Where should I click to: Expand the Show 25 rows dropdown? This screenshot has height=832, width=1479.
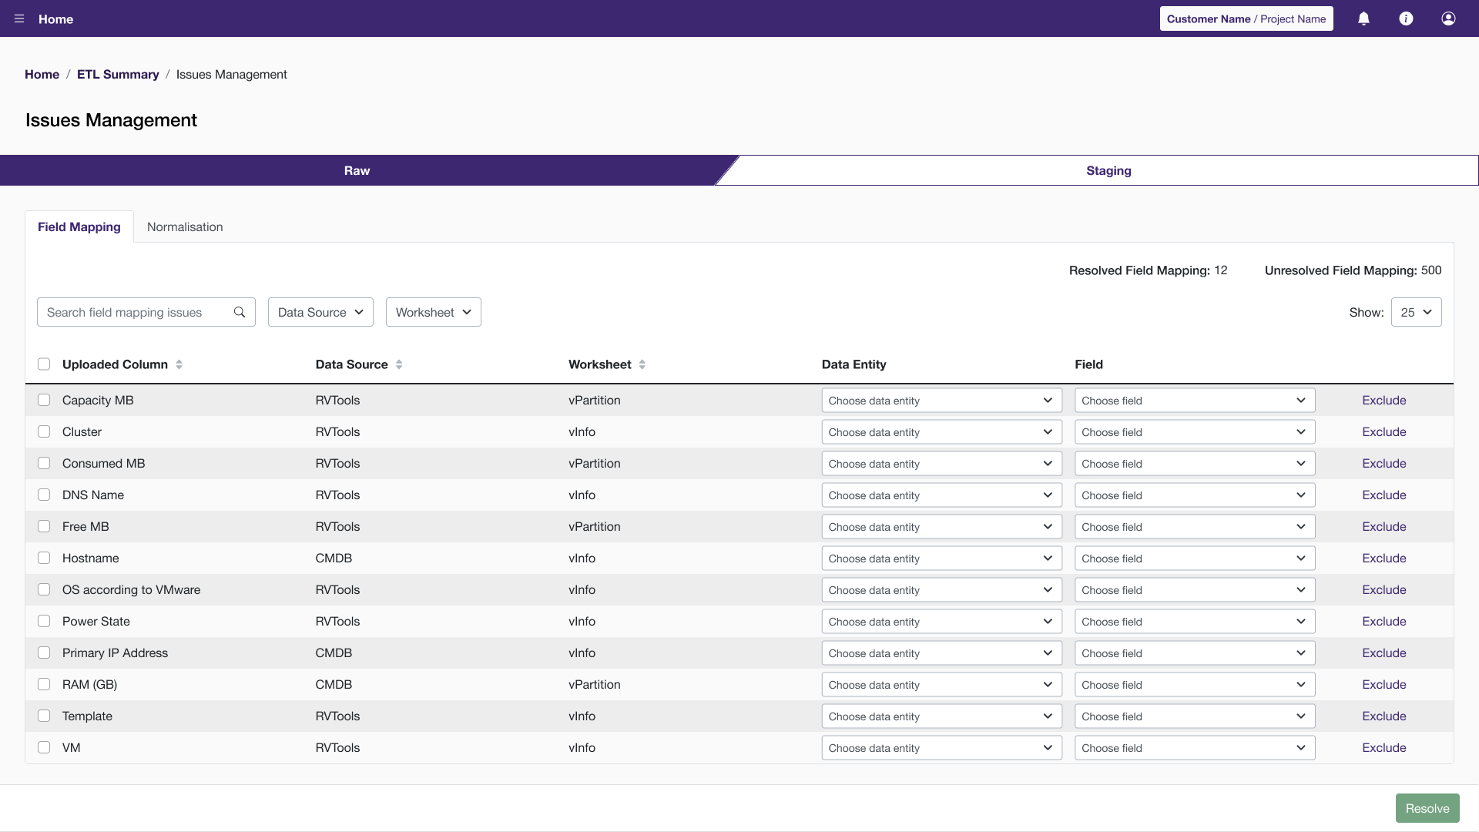click(1416, 312)
